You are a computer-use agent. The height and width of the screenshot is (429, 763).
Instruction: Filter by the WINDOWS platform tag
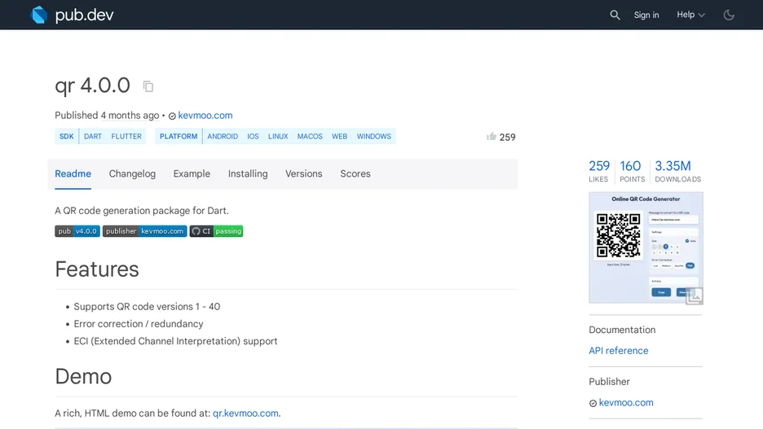coord(373,137)
